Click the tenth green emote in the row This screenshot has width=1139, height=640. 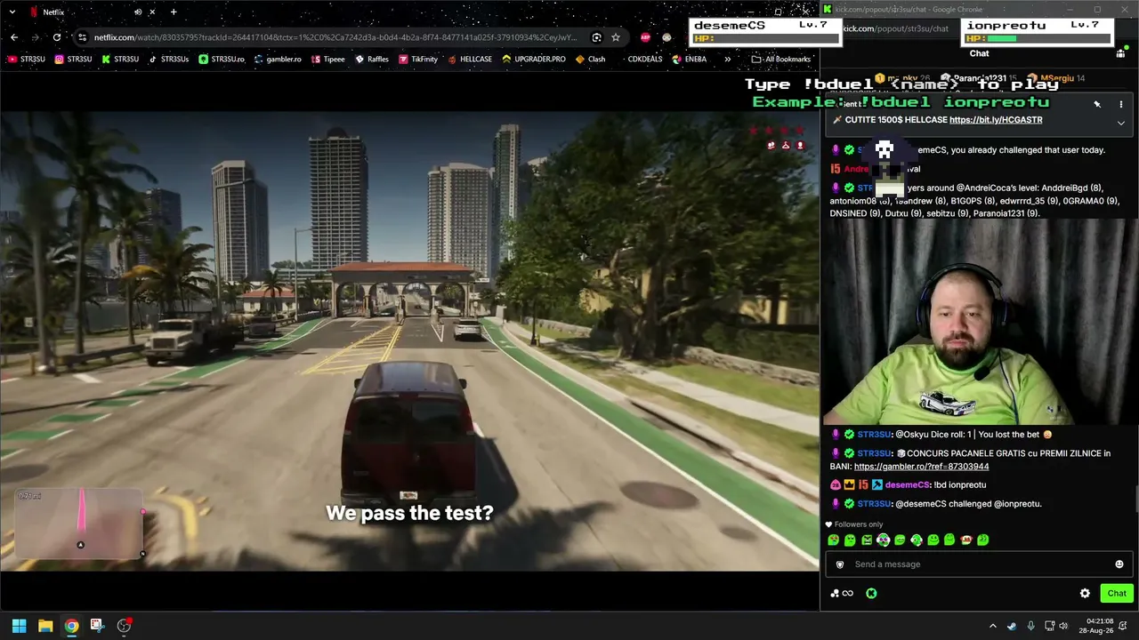[x=983, y=540]
